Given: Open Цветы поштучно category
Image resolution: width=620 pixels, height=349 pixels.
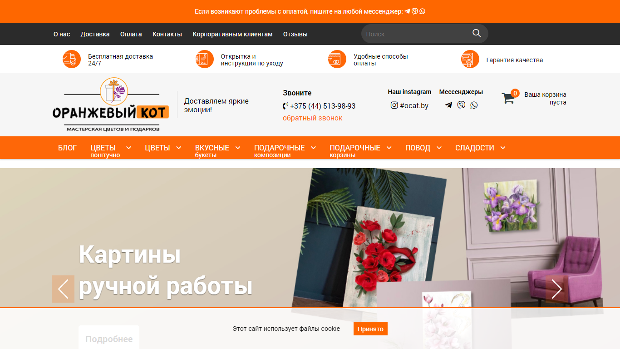Looking at the screenshot, I should [105, 151].
